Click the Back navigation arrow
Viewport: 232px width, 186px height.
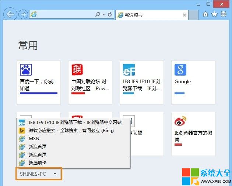click(10, 14)
